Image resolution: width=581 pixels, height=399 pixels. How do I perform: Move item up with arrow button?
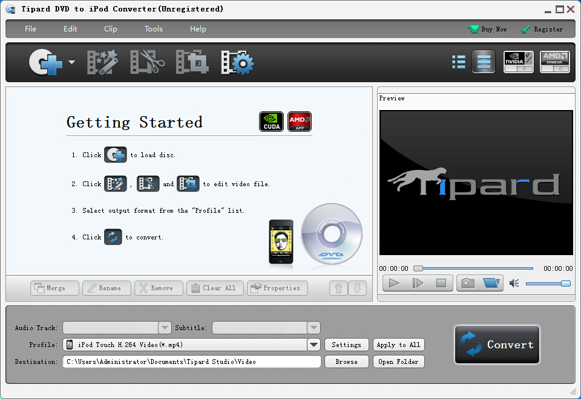tap(338, 288)
